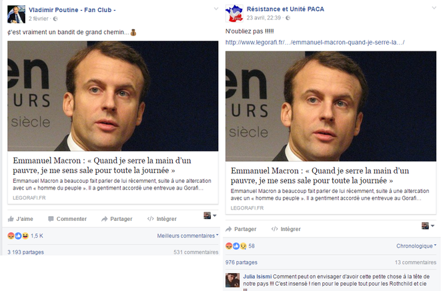This screenshot has height=291, width=443.
Task: Open Julia Isismi commenter profile
Action: pos(258,276)
